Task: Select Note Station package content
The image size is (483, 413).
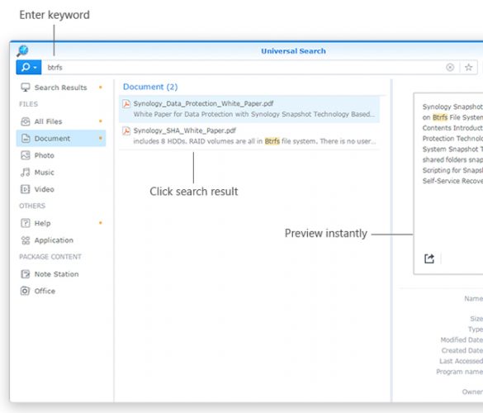Action: pyautogui.click(x=60, y=274)
